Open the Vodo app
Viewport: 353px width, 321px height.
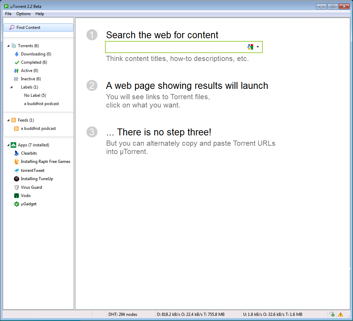click(x=26, y=196)
